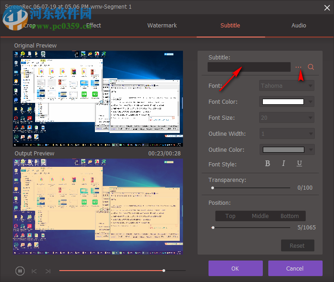Click the browse subtitle file ellipsis icon
The width and height of the screenshot is (334, 282).
[298, 67]
